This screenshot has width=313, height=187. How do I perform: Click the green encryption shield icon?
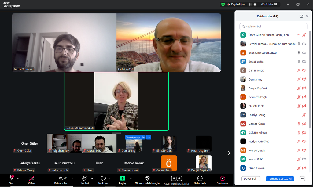(223, 4)
